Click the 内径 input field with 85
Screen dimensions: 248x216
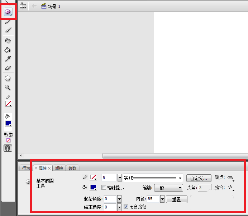(x=153, y=199)
